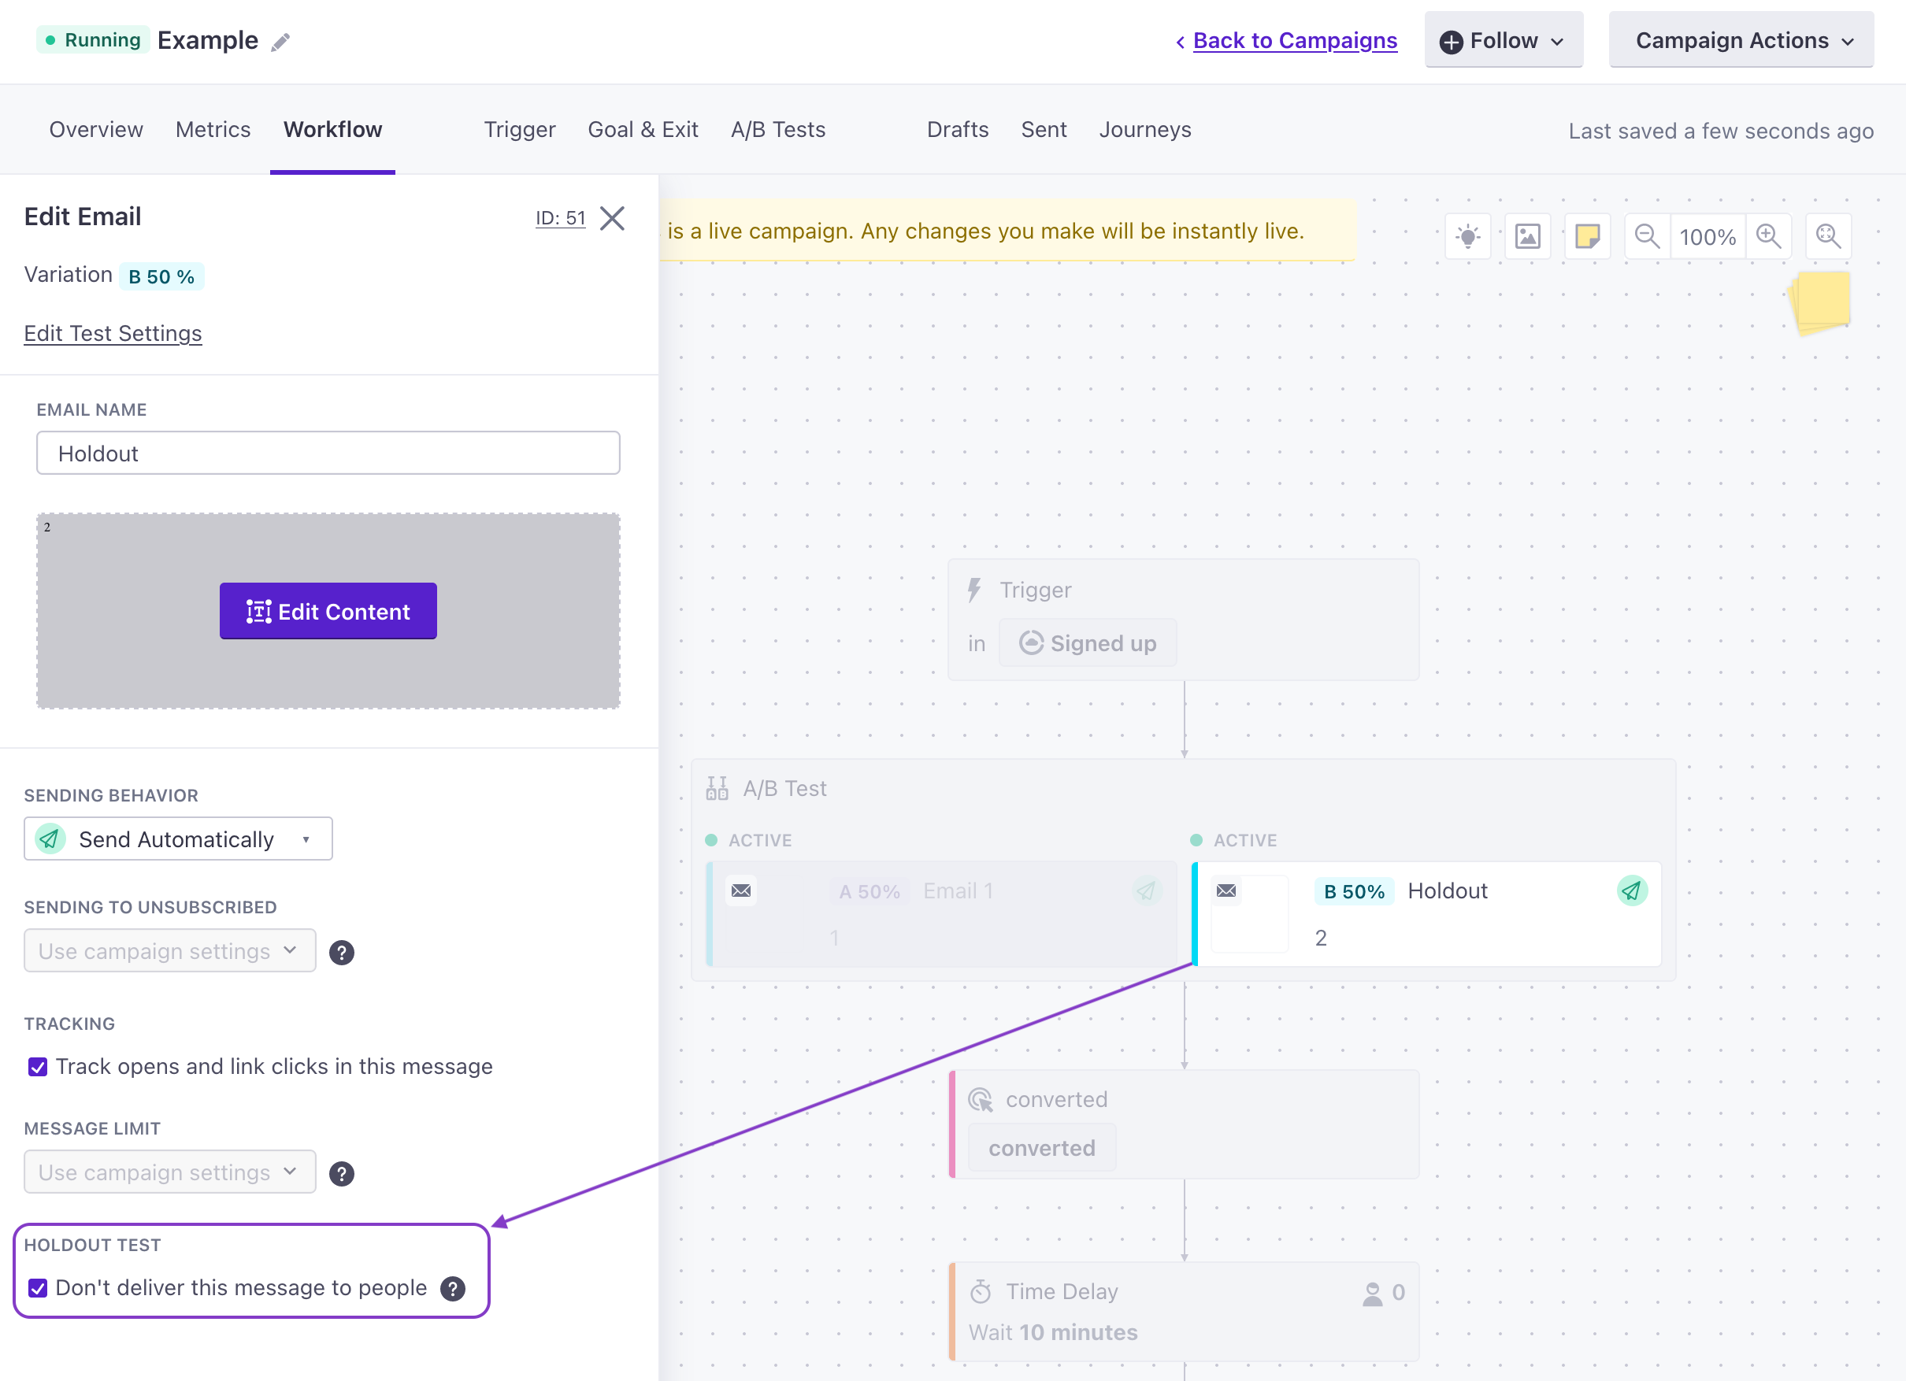The width and height of the screenshot is (1906, 1381).
Task: Expand the Campaign Actions menu
Action: 1741,40
